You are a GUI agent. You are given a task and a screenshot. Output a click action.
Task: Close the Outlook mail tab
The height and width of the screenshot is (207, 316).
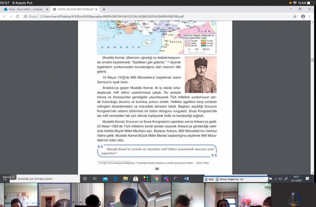click(x=47, y=9)
